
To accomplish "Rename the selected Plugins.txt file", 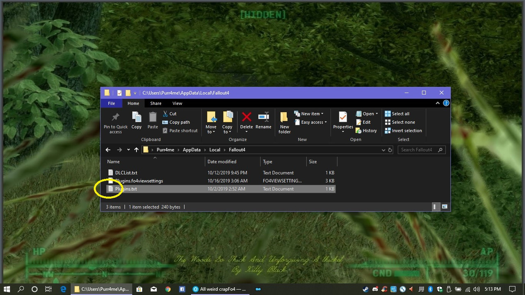I will (263, 120).
